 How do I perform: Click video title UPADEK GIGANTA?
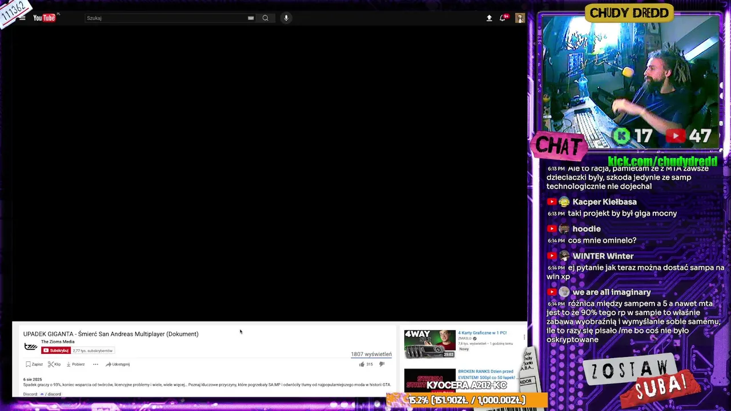(x=111, y=334)
